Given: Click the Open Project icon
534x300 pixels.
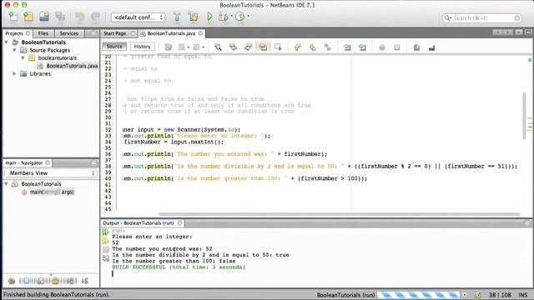Looking at the screenshot, I should coord(44,17).
